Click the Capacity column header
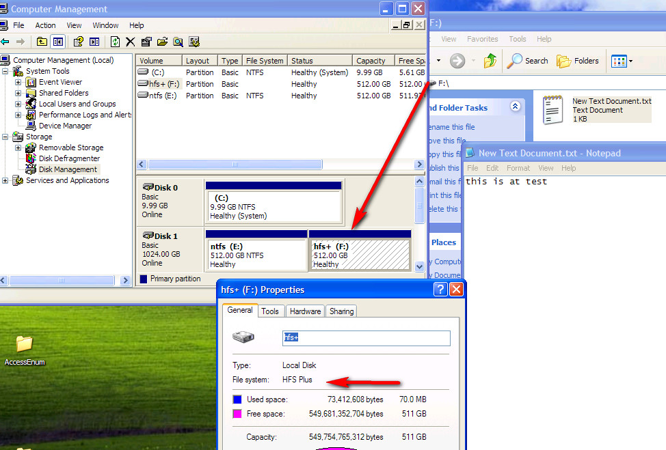Viewport: 666px width, 450px height. tap(373, 61)
